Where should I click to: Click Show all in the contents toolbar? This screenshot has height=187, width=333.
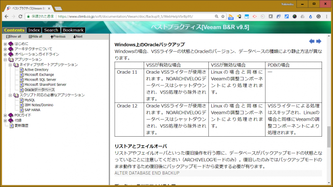click(x=14, y=37)
